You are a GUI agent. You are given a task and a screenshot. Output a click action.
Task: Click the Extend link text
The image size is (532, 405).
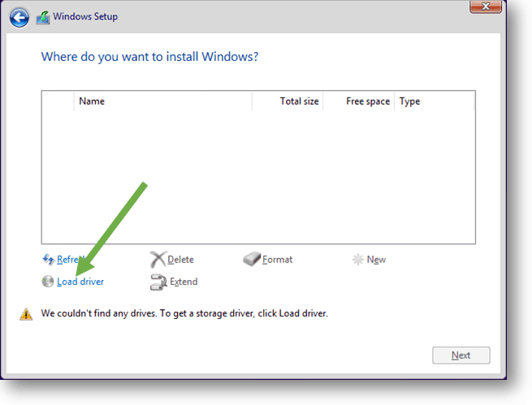coord(184,282)
